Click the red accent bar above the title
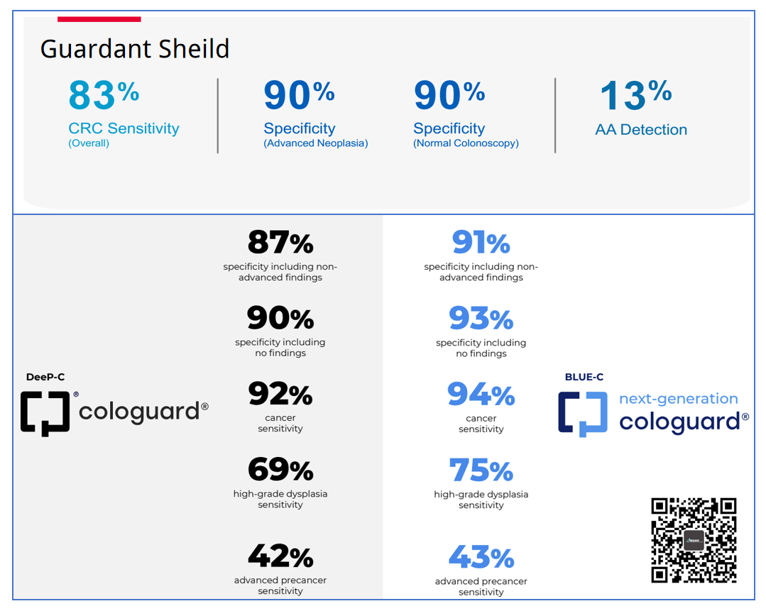This screenshot has width=766, height=611. [99, 19]
